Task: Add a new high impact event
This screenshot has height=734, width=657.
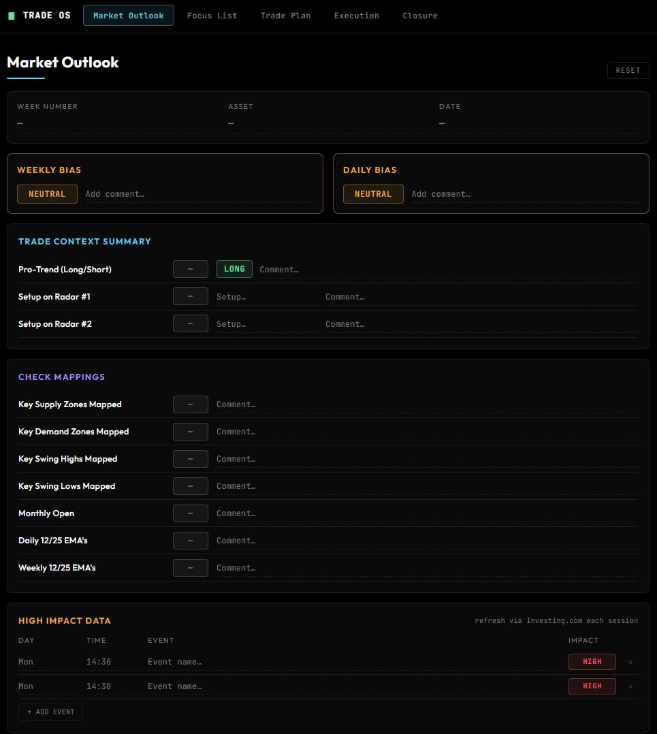Action: pos(50,712)
